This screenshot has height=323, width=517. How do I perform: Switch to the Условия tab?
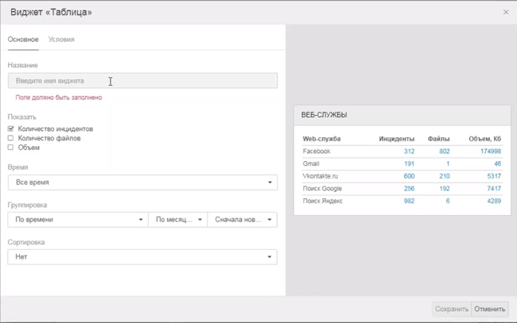pos(61,39)
